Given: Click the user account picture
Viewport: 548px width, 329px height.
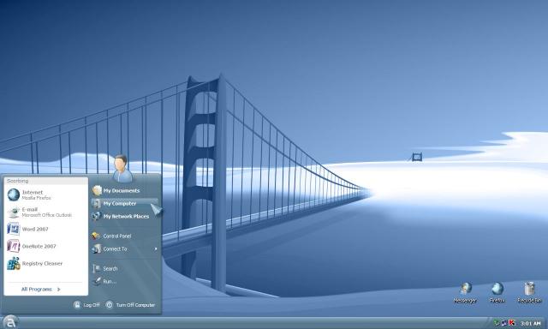Looking at the screenshot, I should 122,169.
